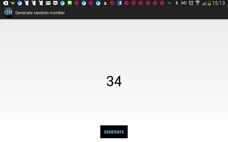Tap the Facebook notification icon
228x142 pixels.
pyautogui.click(x=119, y=3)
